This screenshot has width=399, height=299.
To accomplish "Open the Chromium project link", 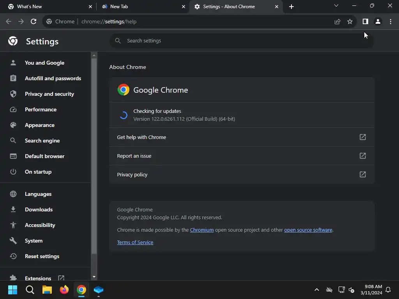I will (202, 230).
